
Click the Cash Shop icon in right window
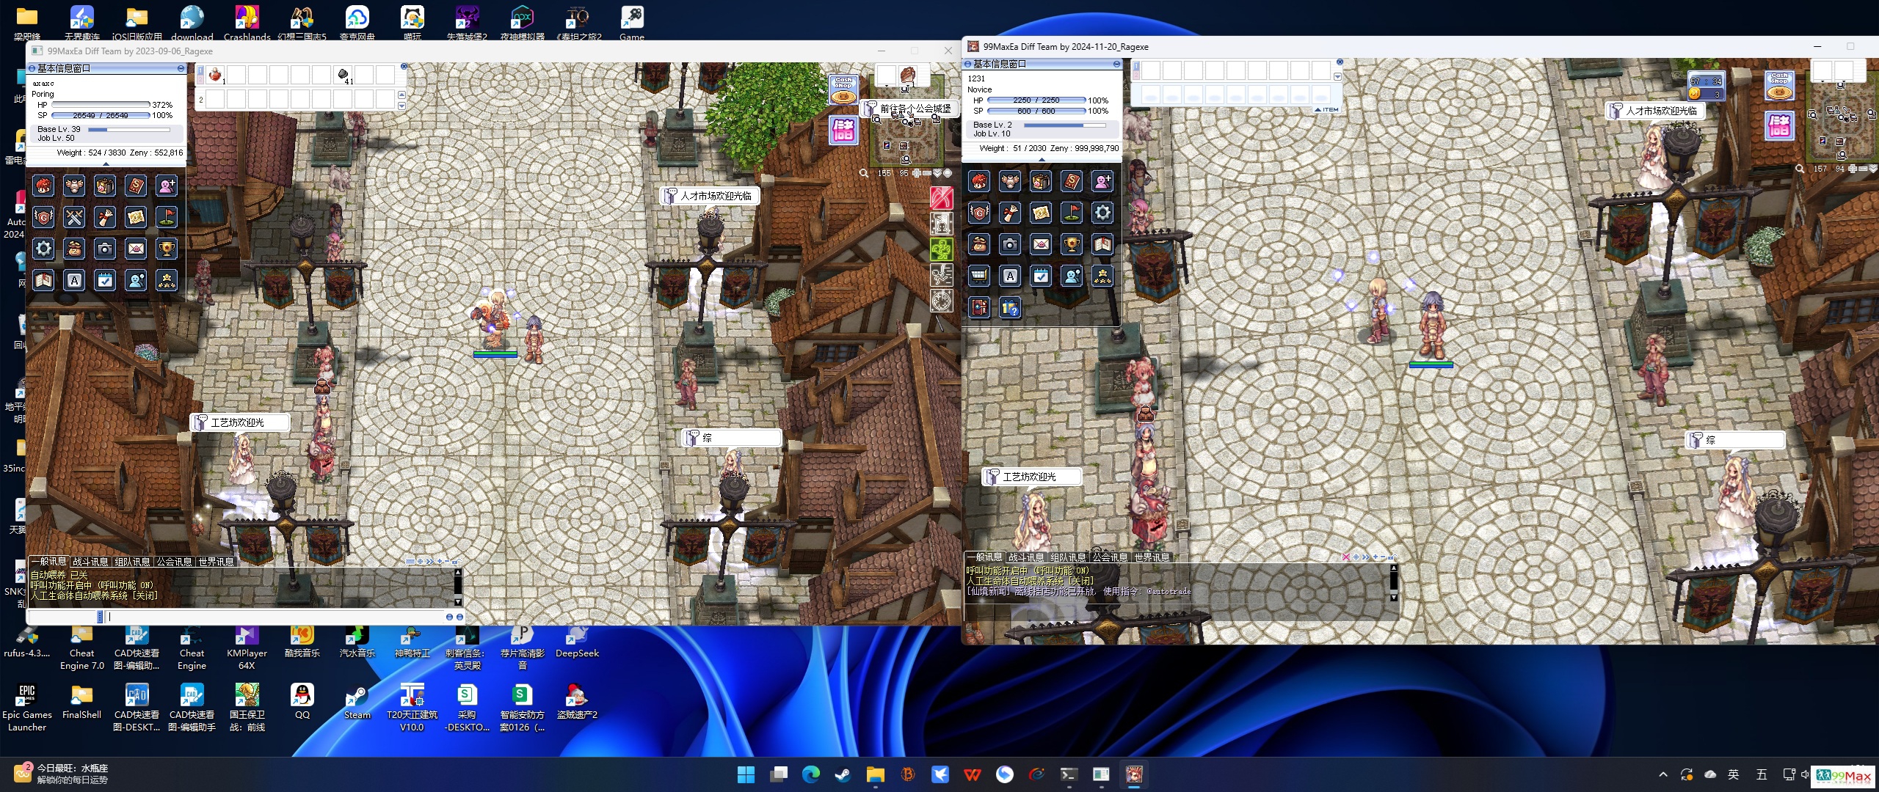[1779, 86]
